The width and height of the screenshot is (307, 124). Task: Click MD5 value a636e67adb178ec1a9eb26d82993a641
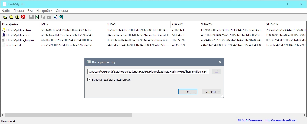67,35
